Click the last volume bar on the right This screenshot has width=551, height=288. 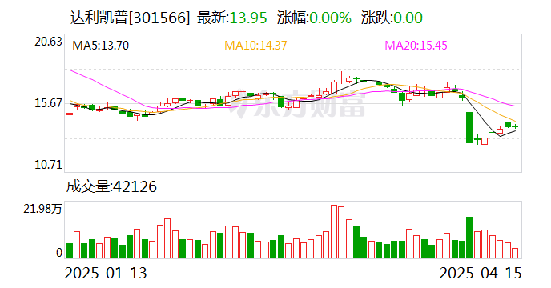515,254
